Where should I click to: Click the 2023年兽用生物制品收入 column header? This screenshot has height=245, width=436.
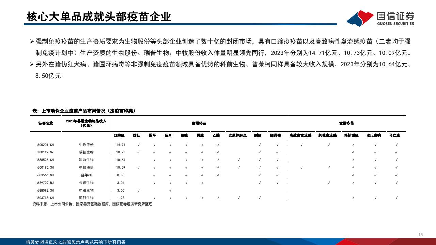[x=86, y=123]
